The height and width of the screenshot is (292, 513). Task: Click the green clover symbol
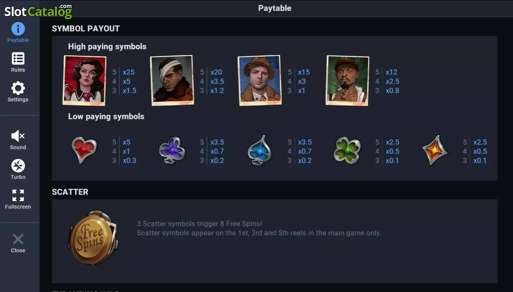click(x=347, y=151)
